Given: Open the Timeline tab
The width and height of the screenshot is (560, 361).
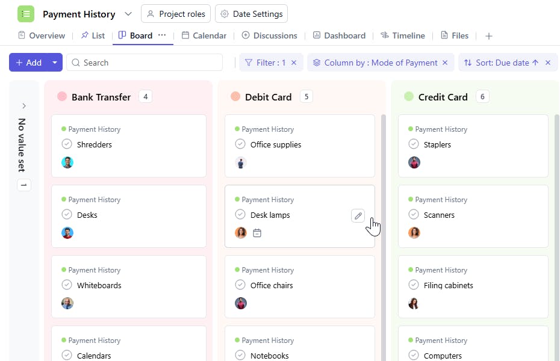Looking at the screenshot, I should tap(402, 35).
